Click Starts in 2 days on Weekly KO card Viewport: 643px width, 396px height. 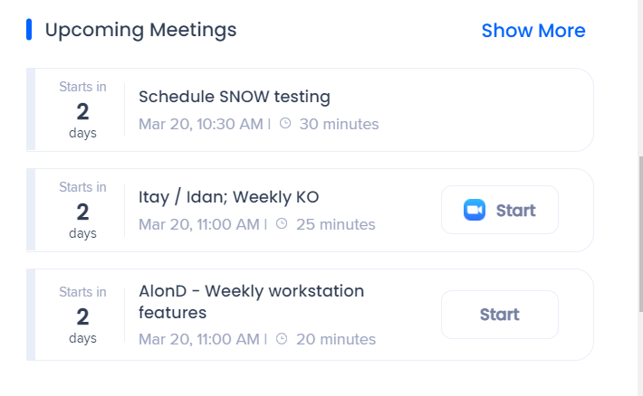[x=82, y=210]
